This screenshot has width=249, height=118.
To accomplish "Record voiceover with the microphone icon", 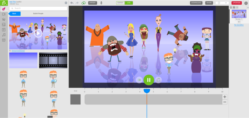I will pos(101,3).
